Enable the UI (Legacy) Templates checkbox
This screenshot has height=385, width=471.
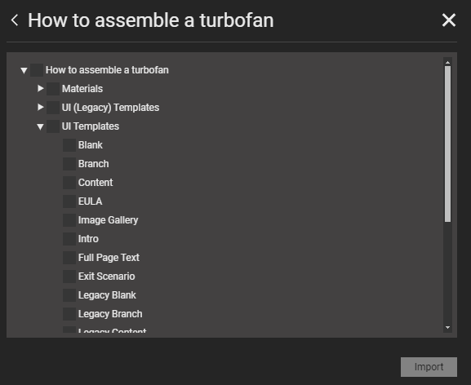coord(53,108)
